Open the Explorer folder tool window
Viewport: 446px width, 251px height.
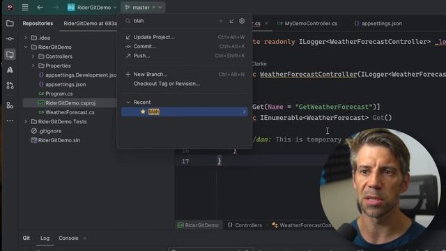[x=10, y=23]
